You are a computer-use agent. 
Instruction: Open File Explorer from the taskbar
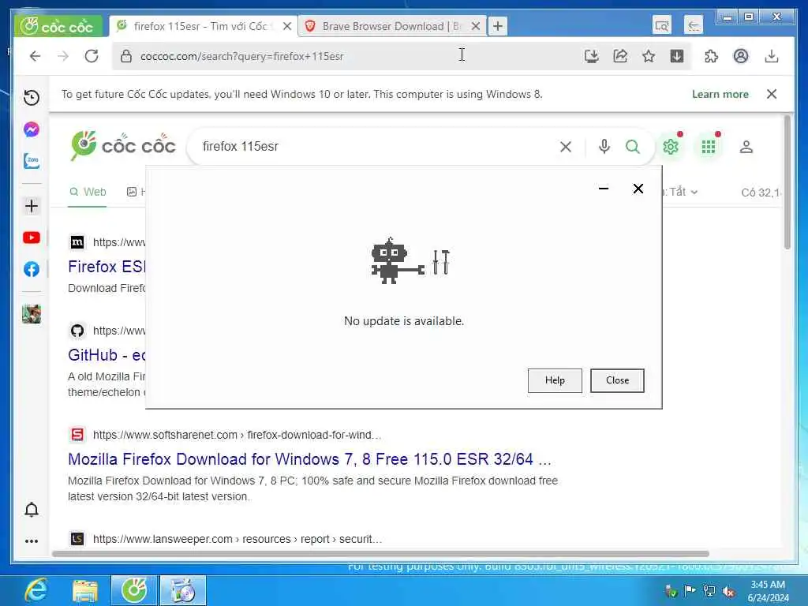click(85, 590)
